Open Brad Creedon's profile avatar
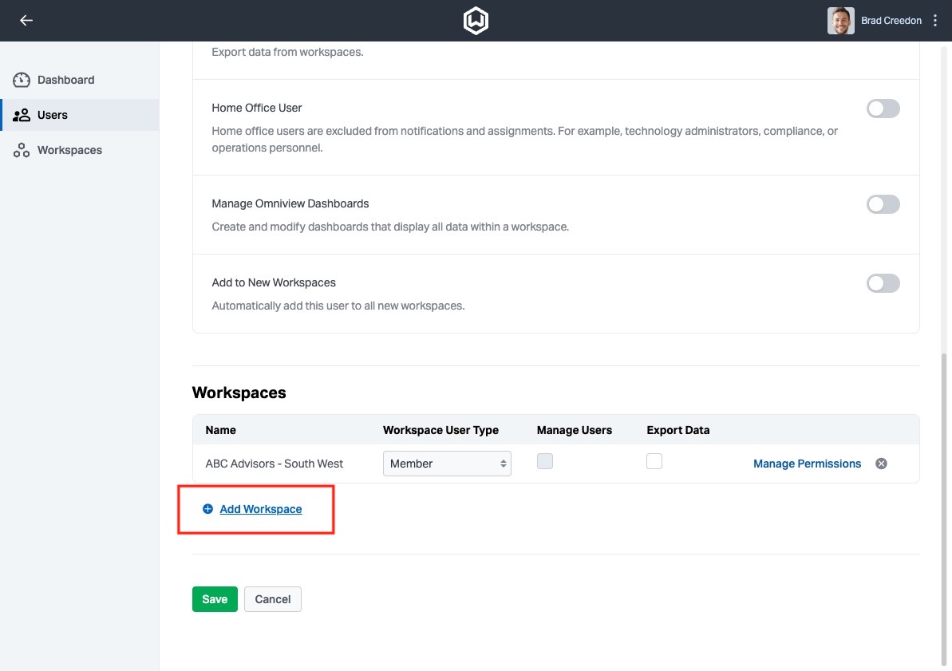This screenshot has height=671, width=952. [840, 21]
